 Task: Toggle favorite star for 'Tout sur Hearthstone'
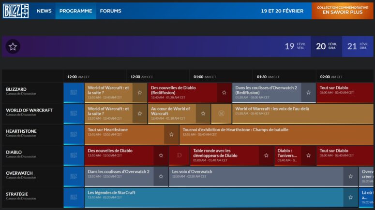tap(171, 135)
